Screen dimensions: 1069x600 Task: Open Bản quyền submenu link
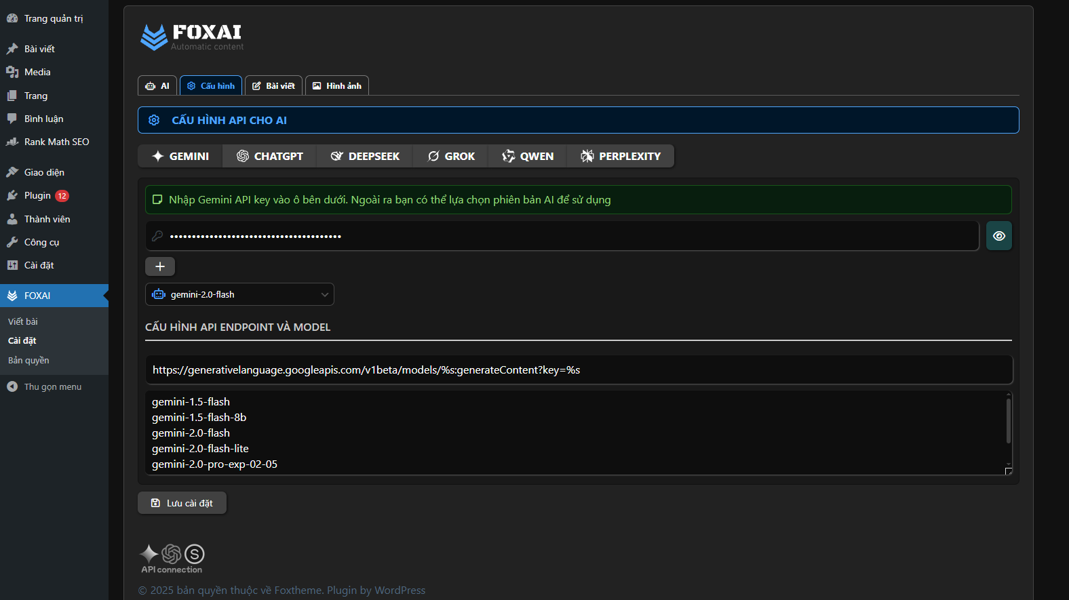click(x=28, y=360)
